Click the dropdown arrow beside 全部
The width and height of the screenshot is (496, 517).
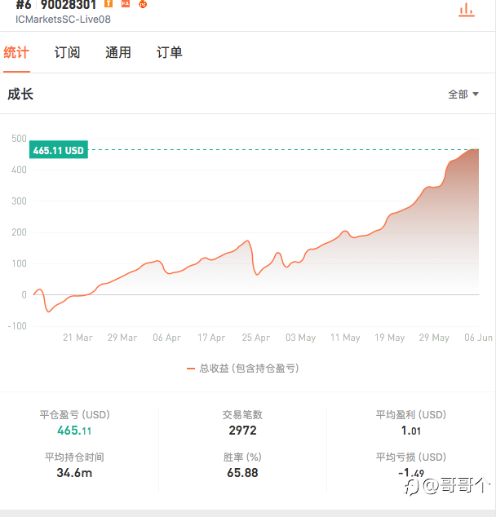pos(476,95)
